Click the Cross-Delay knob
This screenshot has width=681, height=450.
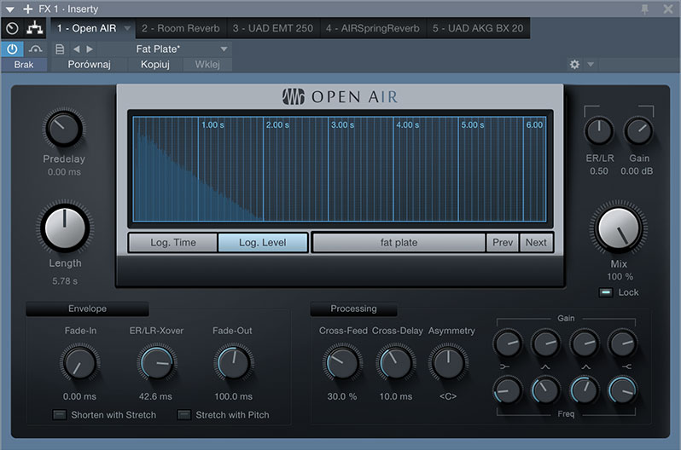coord(395,363)
